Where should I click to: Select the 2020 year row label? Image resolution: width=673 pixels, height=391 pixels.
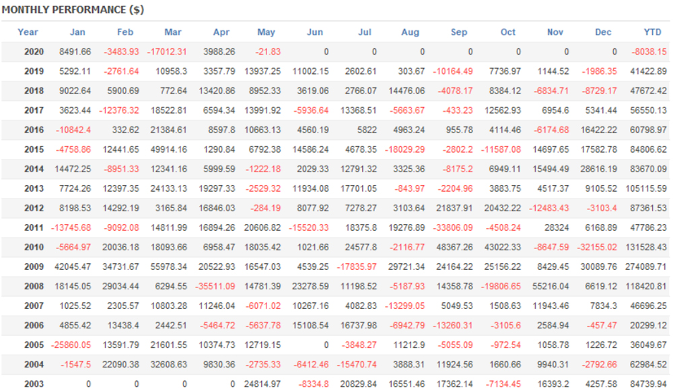[34, 51]
